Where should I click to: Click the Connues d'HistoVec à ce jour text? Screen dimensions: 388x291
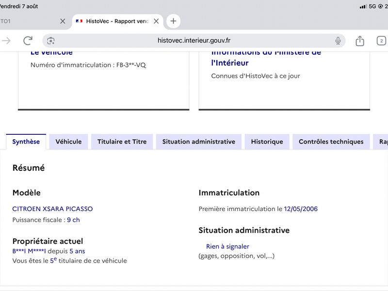point(256,76)
